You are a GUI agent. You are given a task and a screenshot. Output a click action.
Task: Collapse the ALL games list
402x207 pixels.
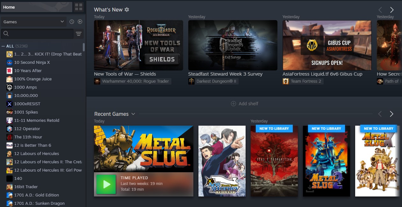pos(3,46)
